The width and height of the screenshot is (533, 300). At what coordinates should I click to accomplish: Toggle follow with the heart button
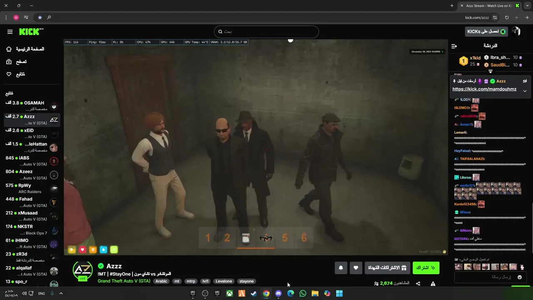[x=356, y=268]
